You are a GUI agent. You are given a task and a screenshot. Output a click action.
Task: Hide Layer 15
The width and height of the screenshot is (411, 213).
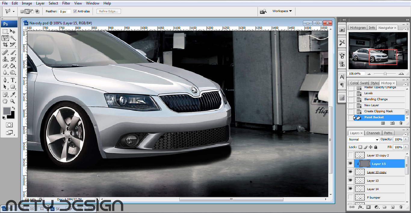tap(350, 164)
